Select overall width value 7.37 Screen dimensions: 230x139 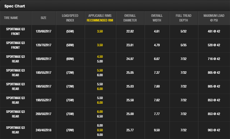(157, 73)
